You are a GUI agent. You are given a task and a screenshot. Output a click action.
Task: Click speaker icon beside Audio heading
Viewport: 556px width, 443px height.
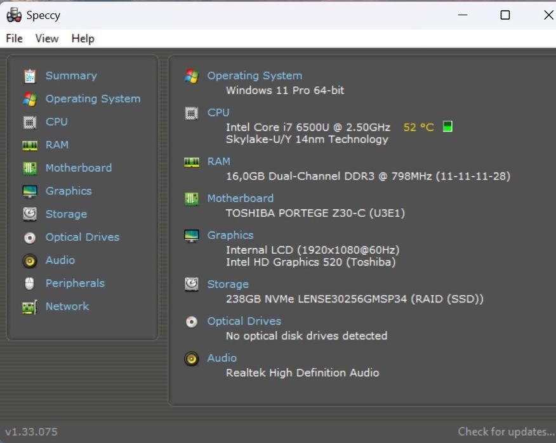click(192, 359)
